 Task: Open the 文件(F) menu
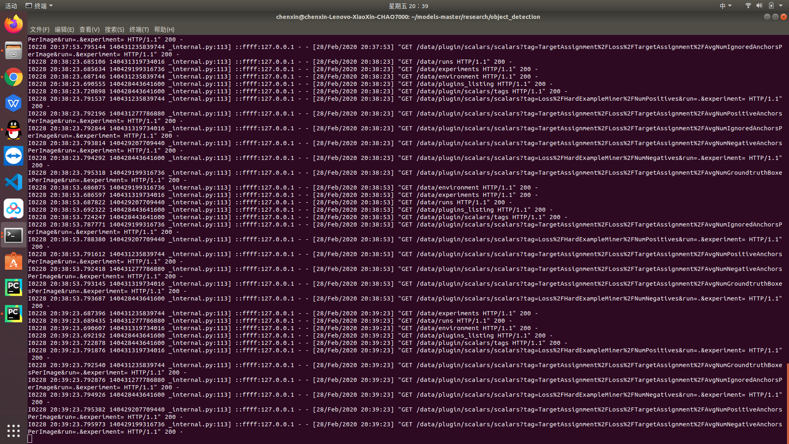39,30
